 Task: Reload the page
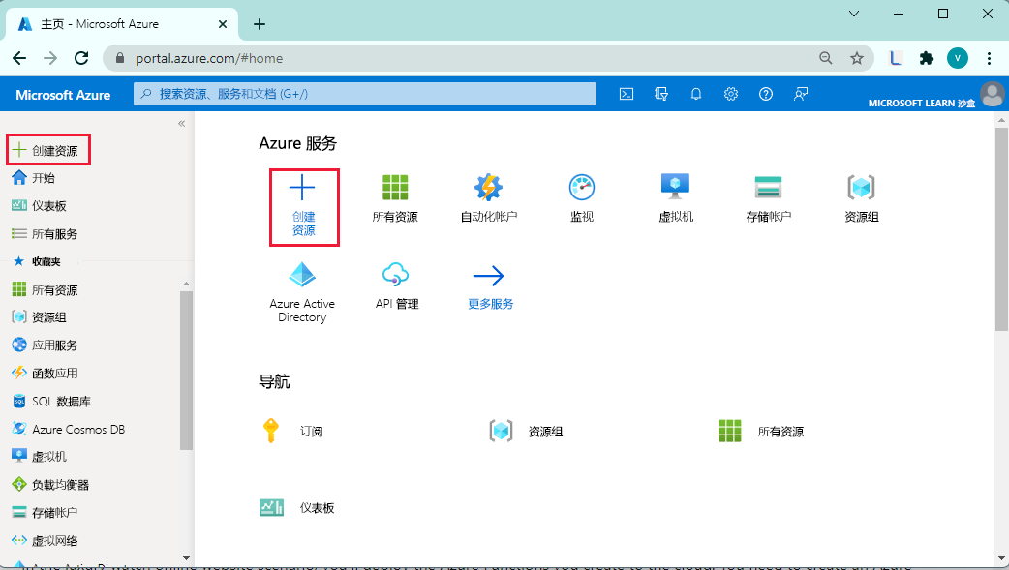[81, 58]
